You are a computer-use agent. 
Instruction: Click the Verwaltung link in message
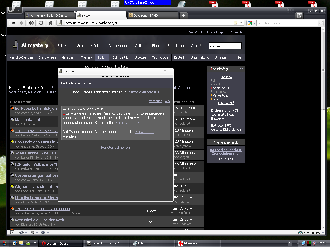pos(144,132)
